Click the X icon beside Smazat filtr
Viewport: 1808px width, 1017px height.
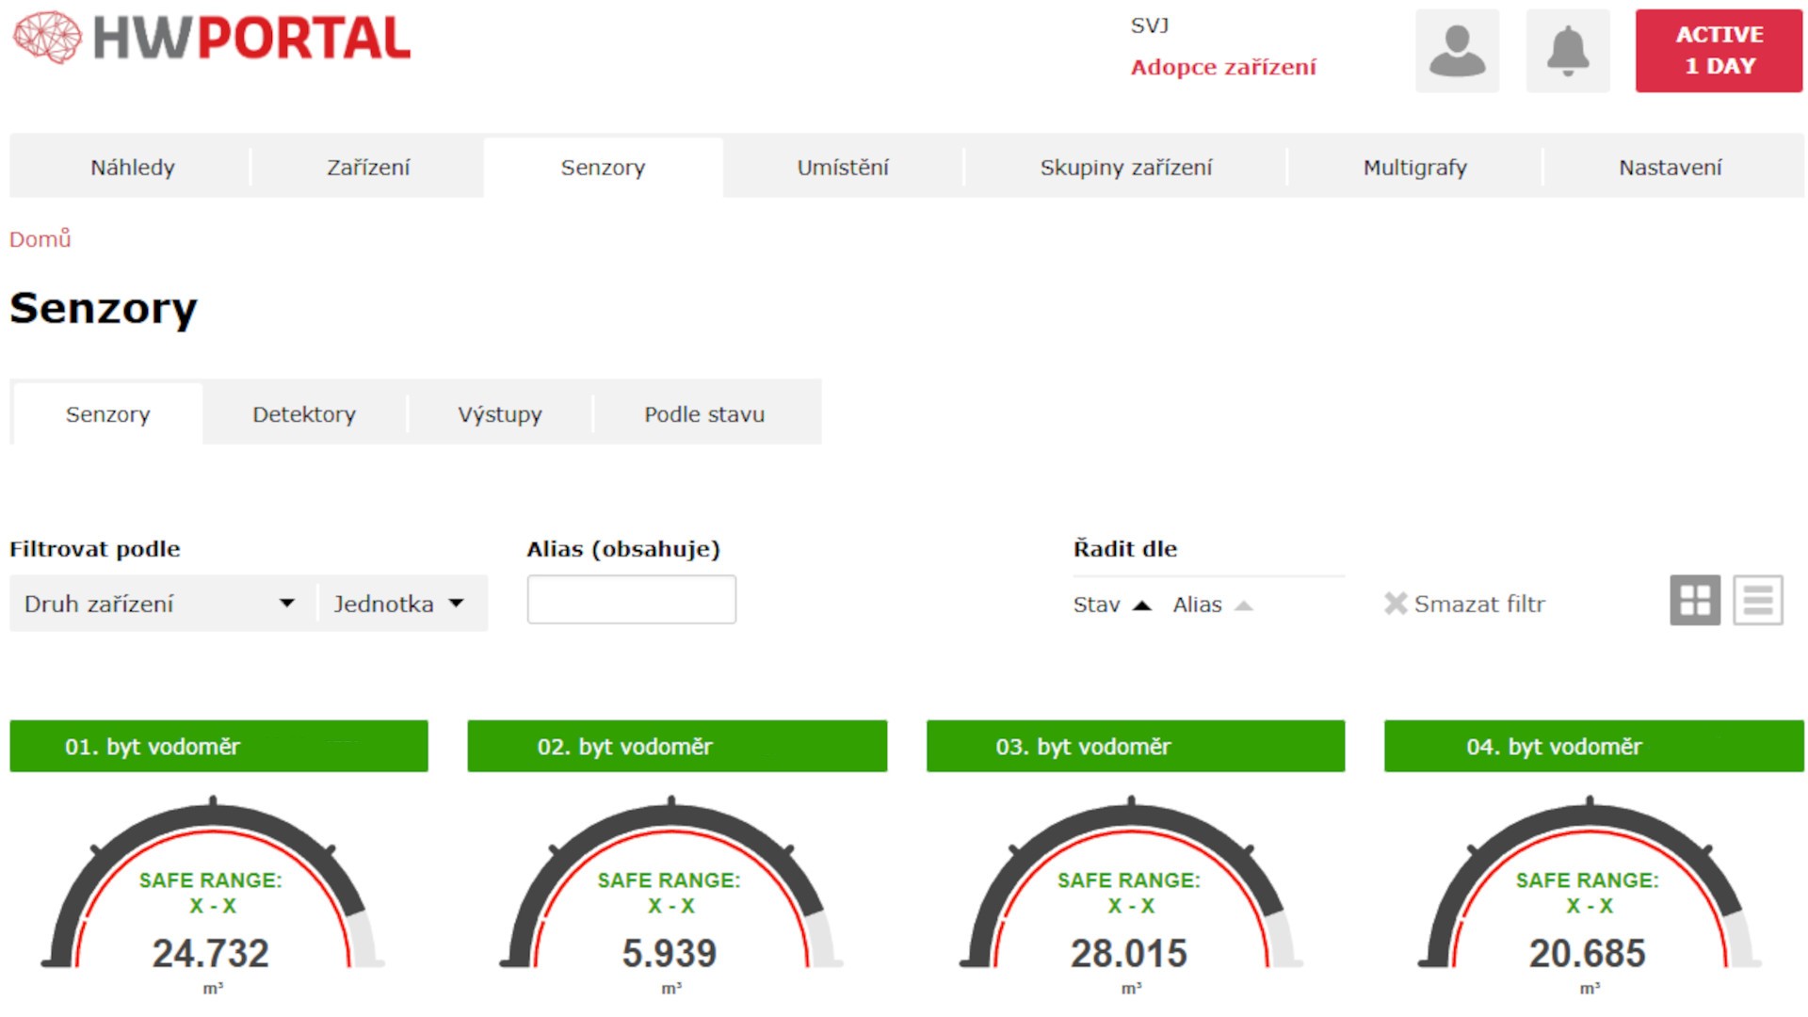pyautogui.click(x=1395, y=604)
